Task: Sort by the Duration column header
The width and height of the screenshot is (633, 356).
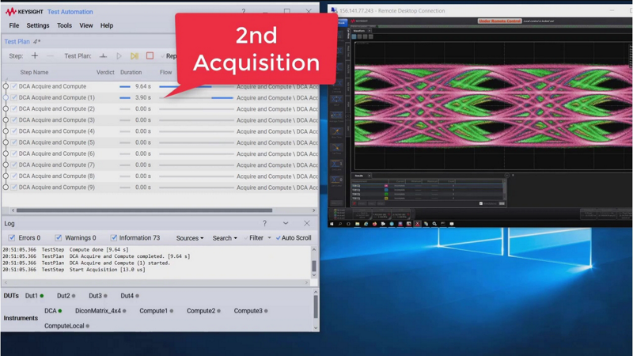Action: pos(131,72)
